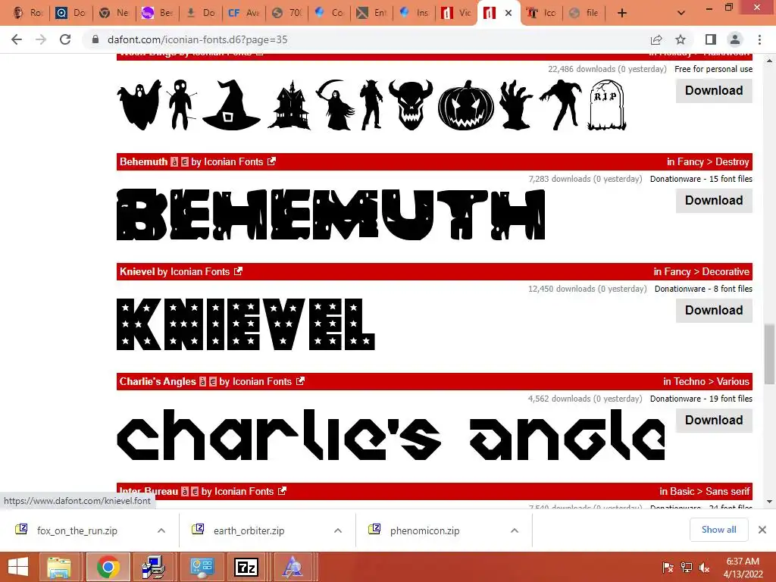Download the Charlie's Angles font

click(714, 420)
